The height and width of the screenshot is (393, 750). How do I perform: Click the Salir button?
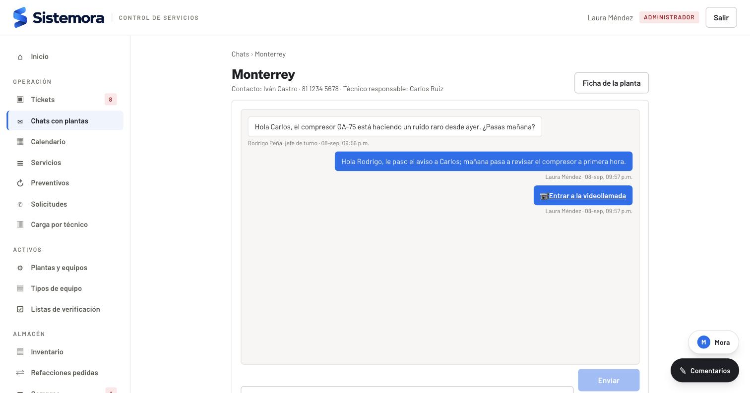(x=721, y=17)
